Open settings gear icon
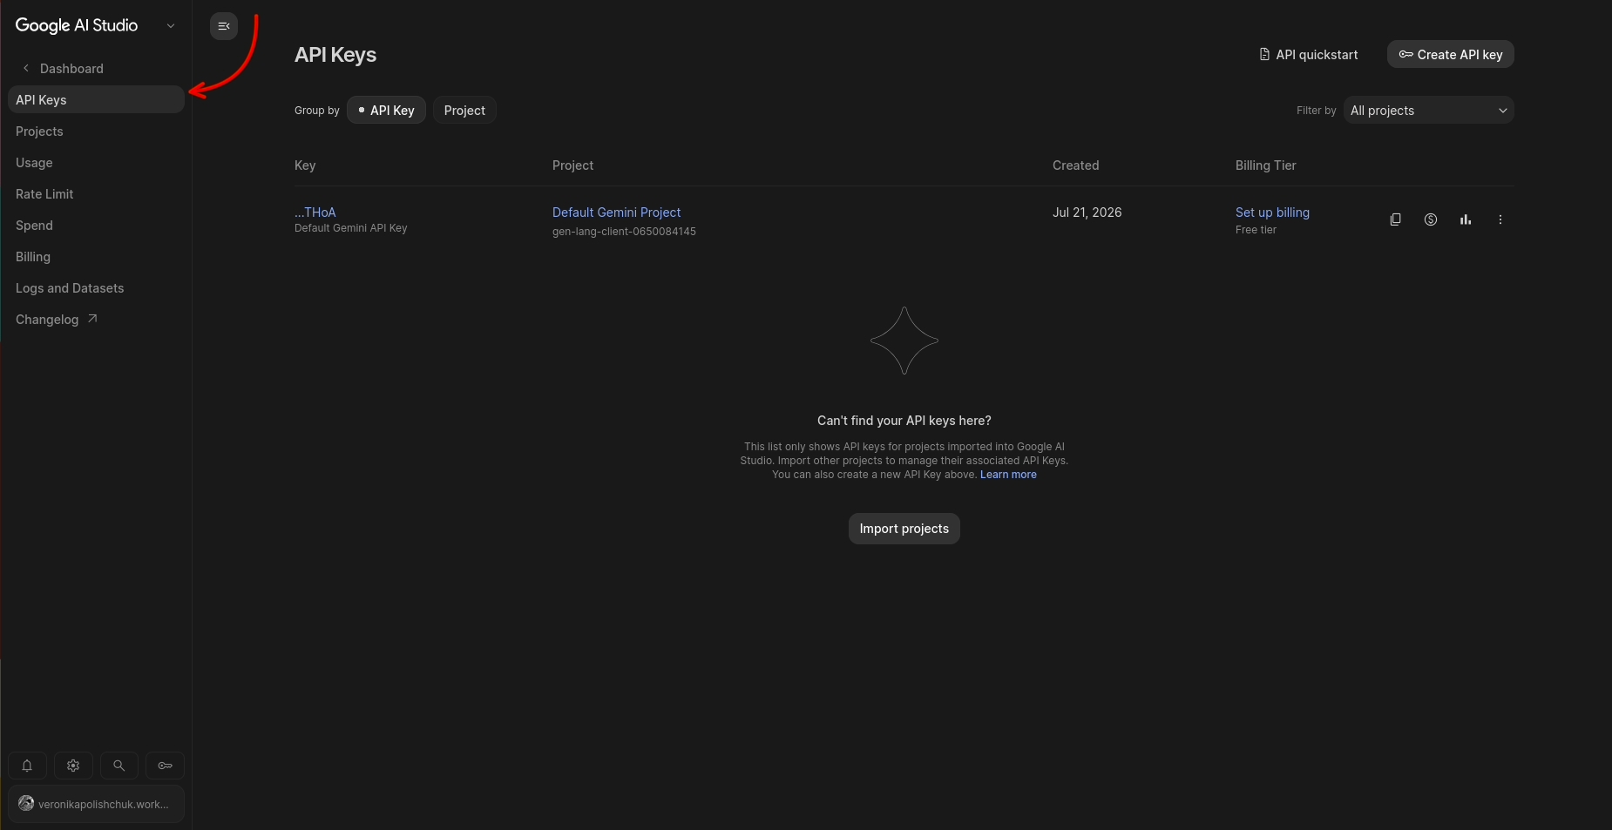Screen dimensions: 1612x830 (73, 766)
